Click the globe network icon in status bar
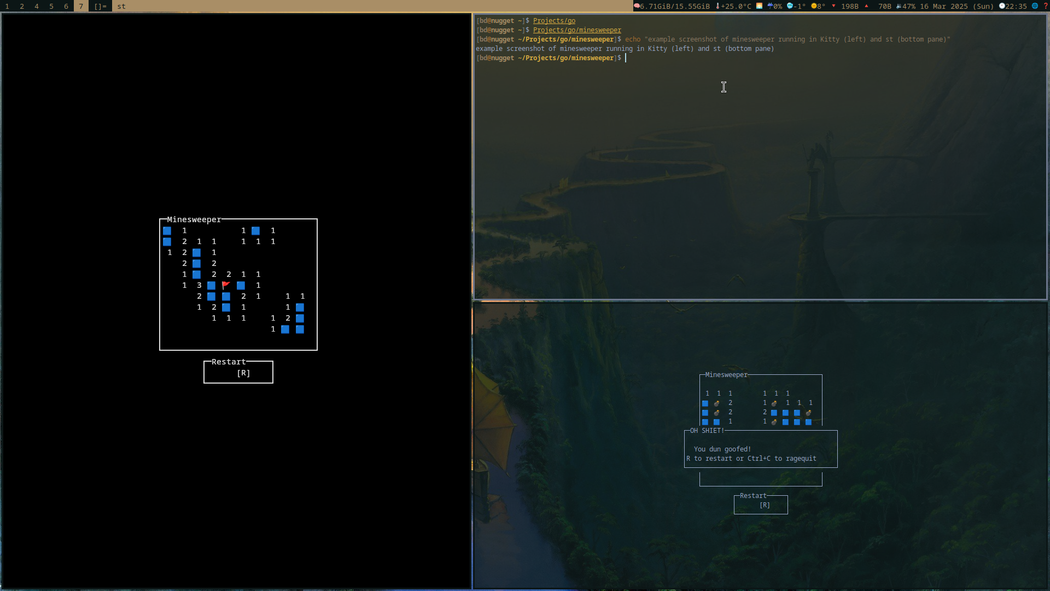The width and height of the screenshot is (1050, 591). click(1035, 6)
